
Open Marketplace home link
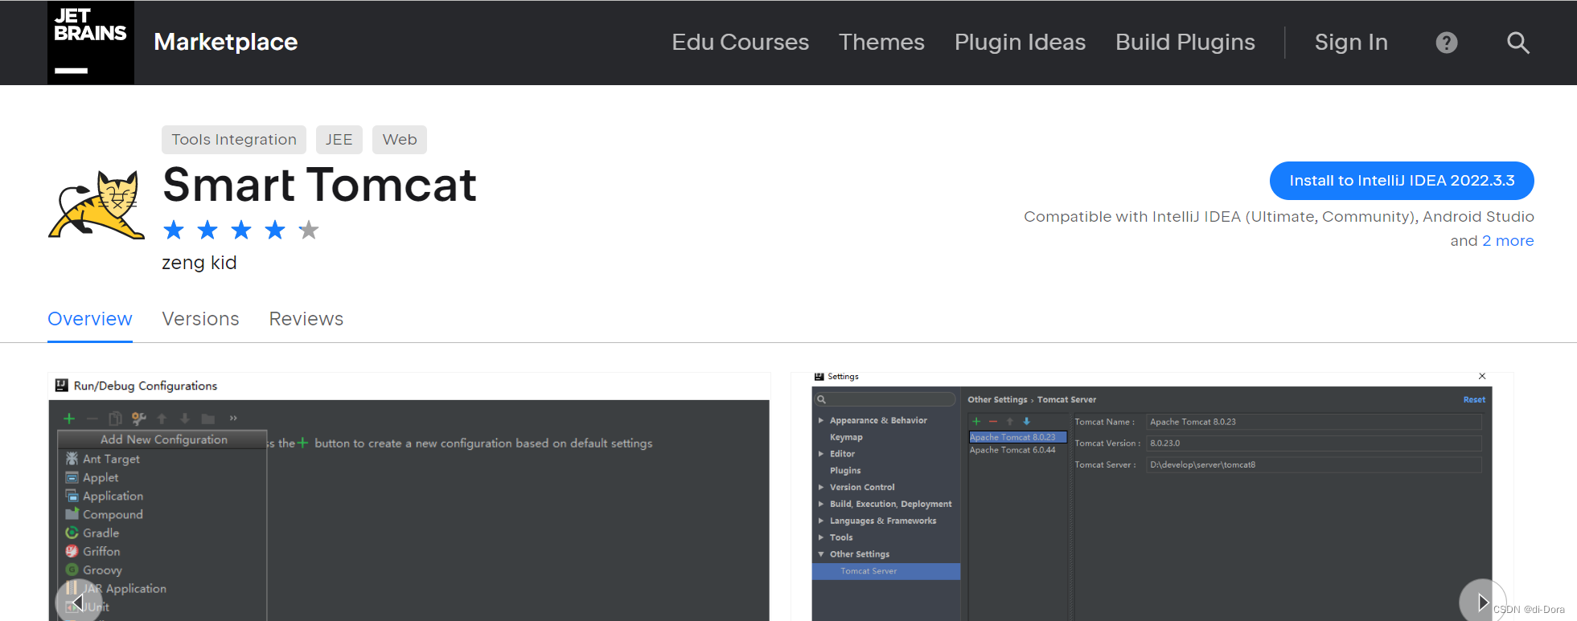point(226,42)
